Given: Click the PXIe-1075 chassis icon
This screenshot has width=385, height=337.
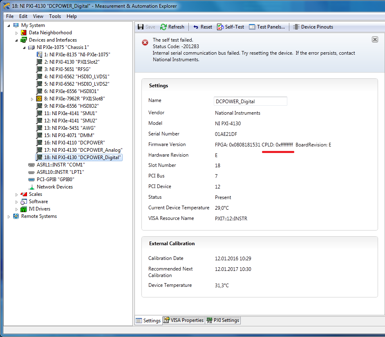Looking at the screenshot, I should [x=31, y=47].
